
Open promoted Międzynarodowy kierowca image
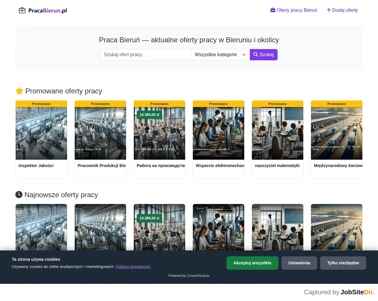pos(337,133)
